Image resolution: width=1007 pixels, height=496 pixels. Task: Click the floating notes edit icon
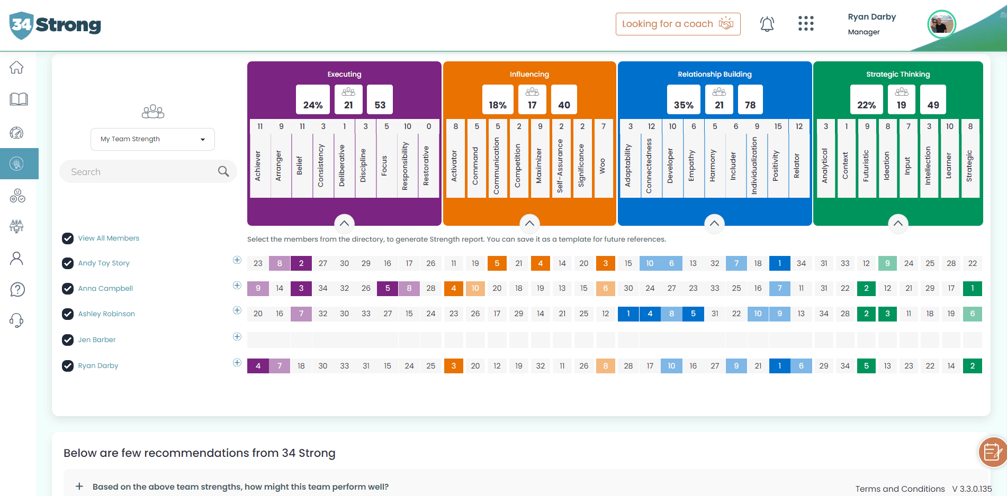click(x=991, y=452)
